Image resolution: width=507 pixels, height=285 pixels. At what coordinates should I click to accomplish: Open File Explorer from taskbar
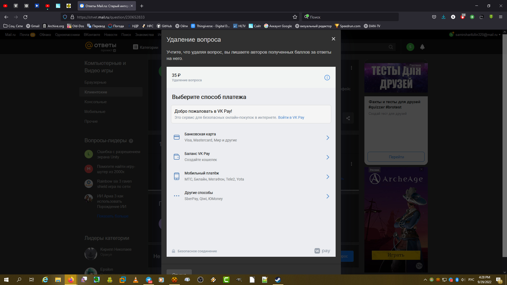pos(58,280)
